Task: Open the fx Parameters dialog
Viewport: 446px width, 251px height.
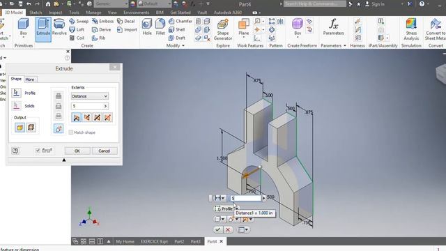Action: (333, 27)
